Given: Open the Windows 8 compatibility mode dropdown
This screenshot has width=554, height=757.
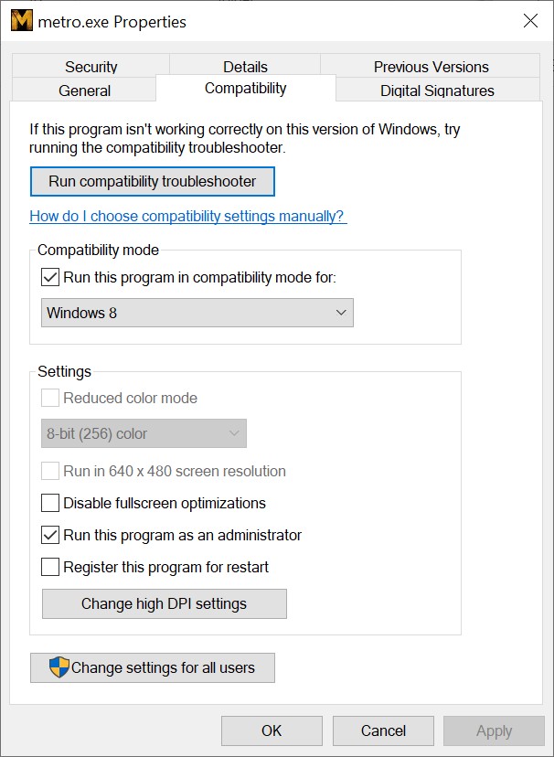Looking at the screenshot, I should [x=197, y=313].
